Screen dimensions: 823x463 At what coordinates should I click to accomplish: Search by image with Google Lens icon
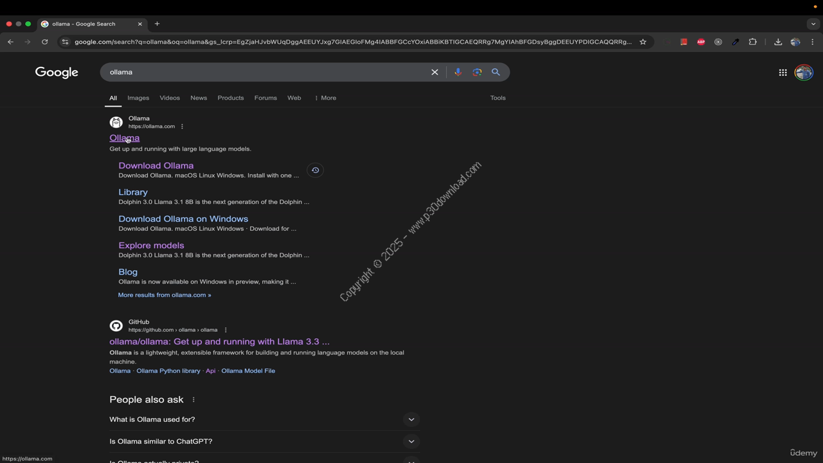(x=477, y=72)
